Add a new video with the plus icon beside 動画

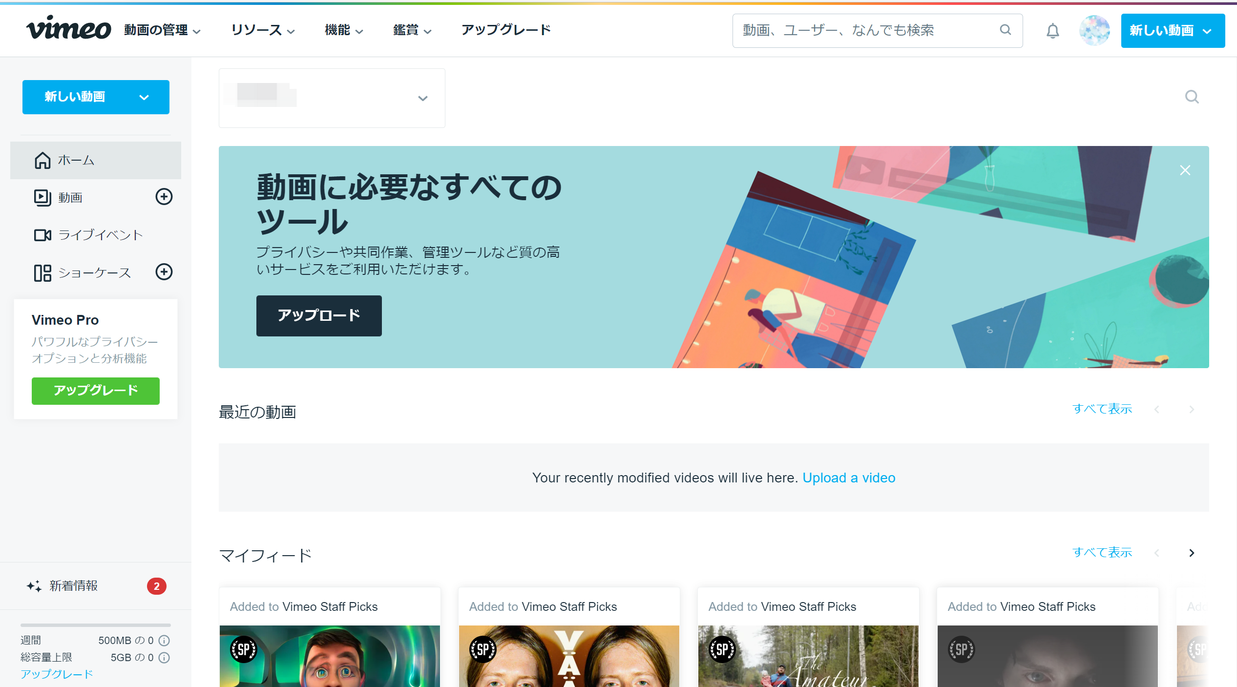tap(164, 197)
